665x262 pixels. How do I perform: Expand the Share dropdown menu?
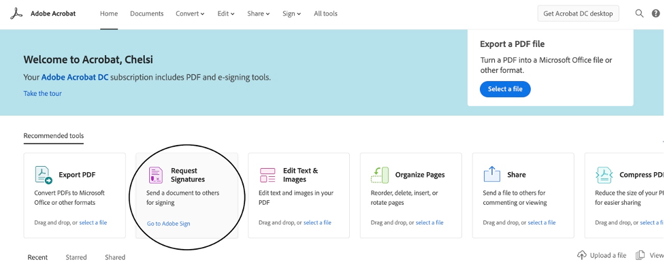point(259,14)
